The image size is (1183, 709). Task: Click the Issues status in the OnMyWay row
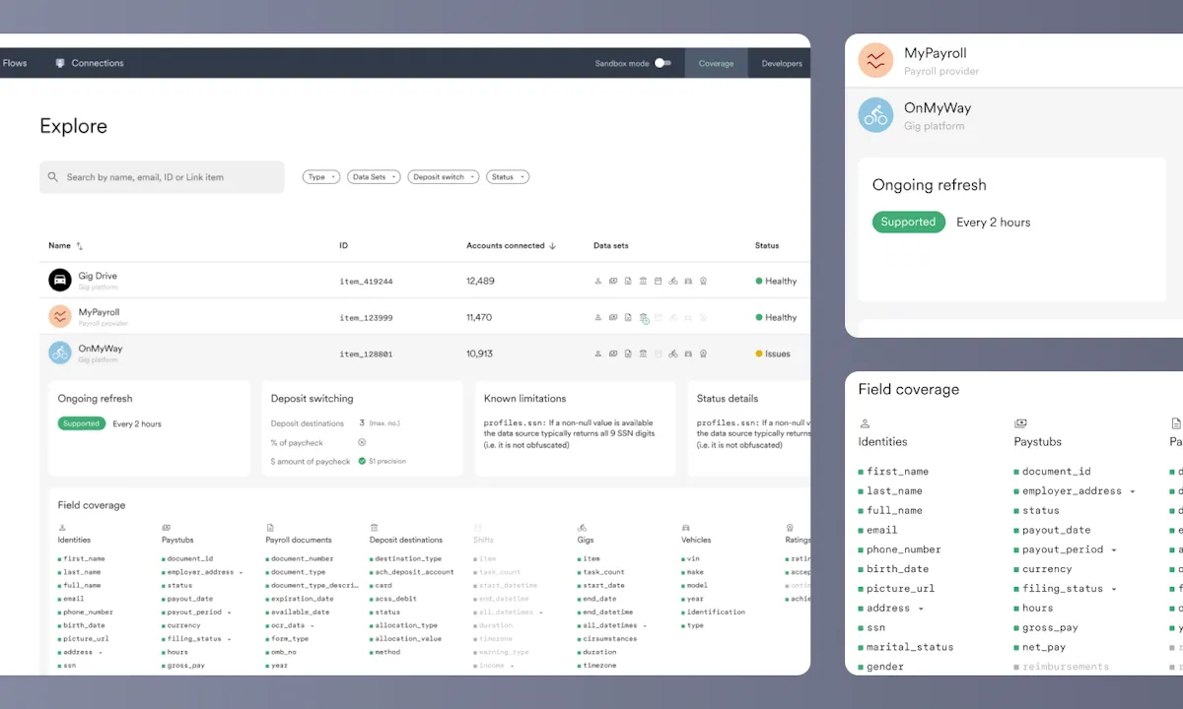coord(777,354)
